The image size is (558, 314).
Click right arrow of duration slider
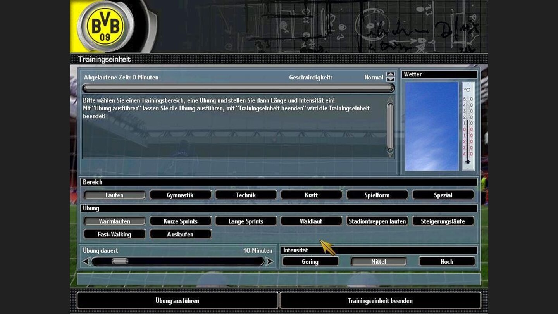point(269,262)
